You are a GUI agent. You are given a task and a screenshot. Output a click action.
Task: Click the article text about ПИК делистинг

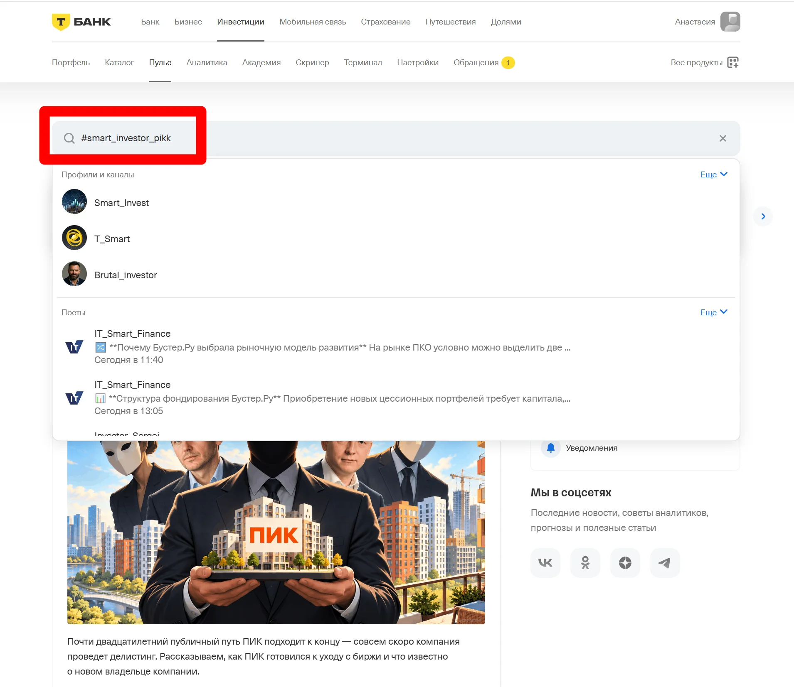pyautogui.click(x=264, y=656)
